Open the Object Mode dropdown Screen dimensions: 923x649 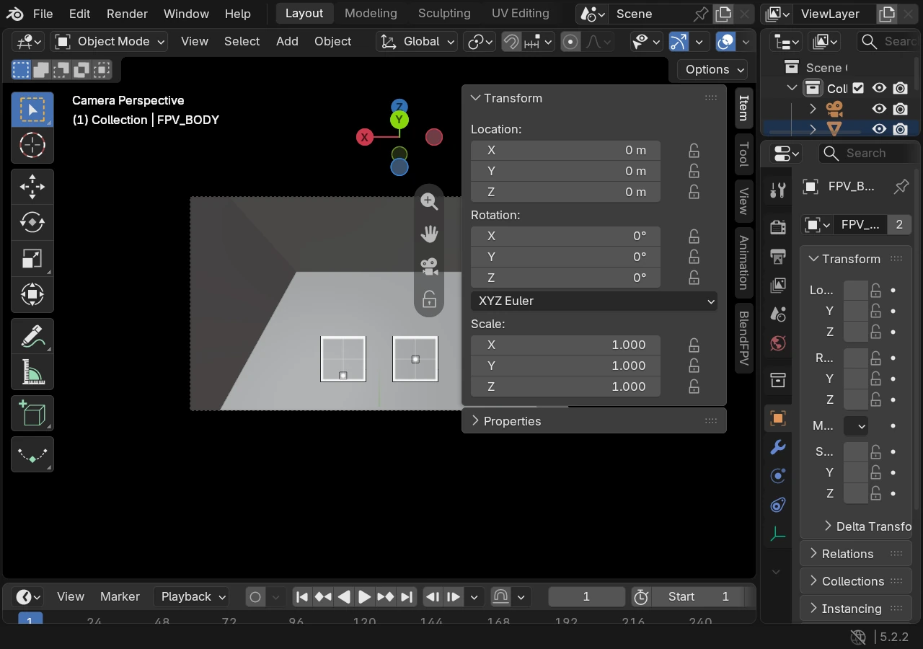(x=109, y=42)
